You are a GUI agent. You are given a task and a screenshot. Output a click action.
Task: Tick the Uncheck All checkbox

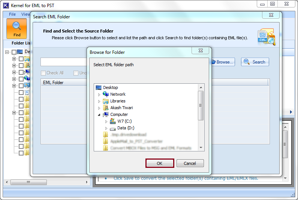76,73
